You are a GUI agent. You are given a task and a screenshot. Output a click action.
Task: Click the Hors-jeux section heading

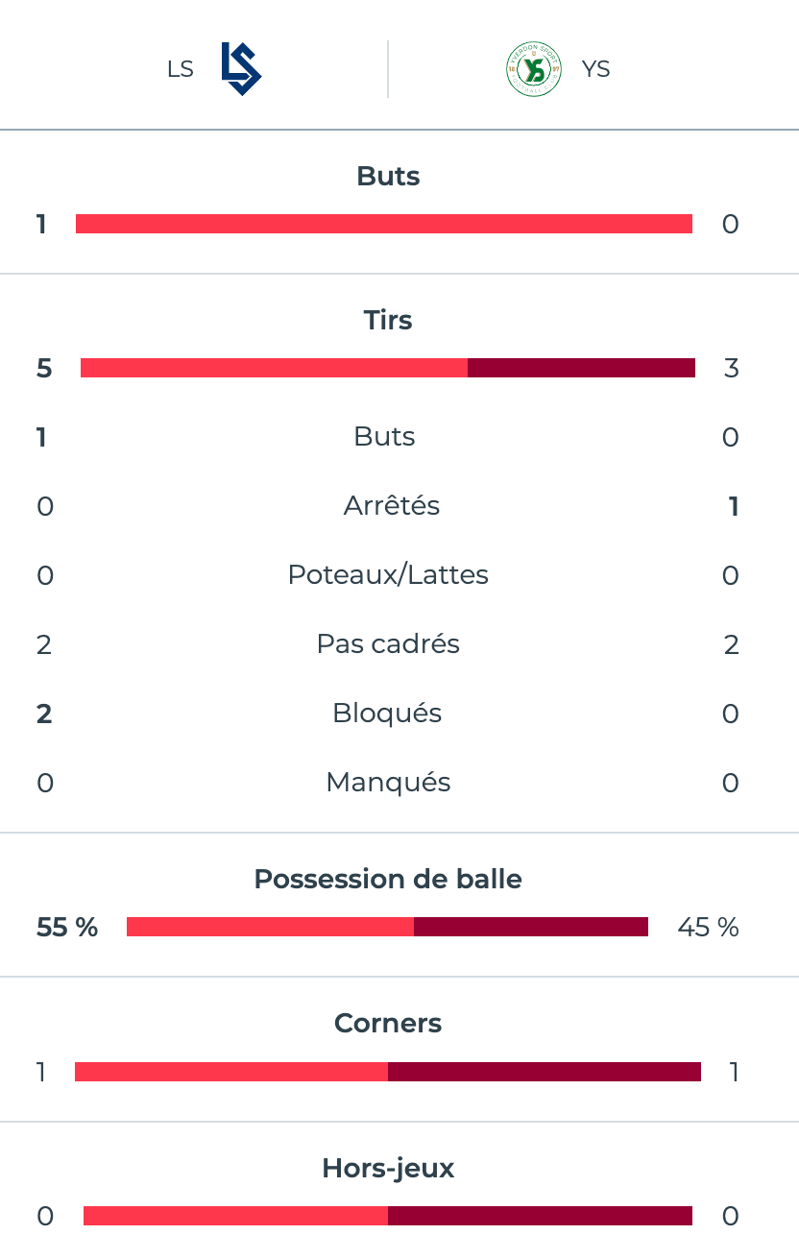(388, 1168)
